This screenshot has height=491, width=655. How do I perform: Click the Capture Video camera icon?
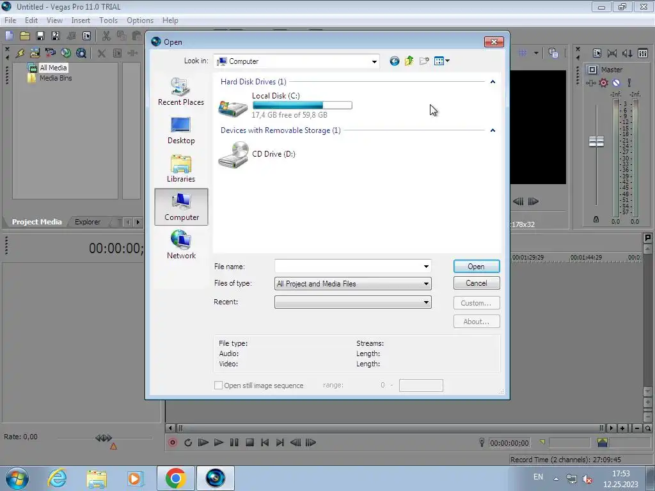pyautogui.click(x=50, y=53)
